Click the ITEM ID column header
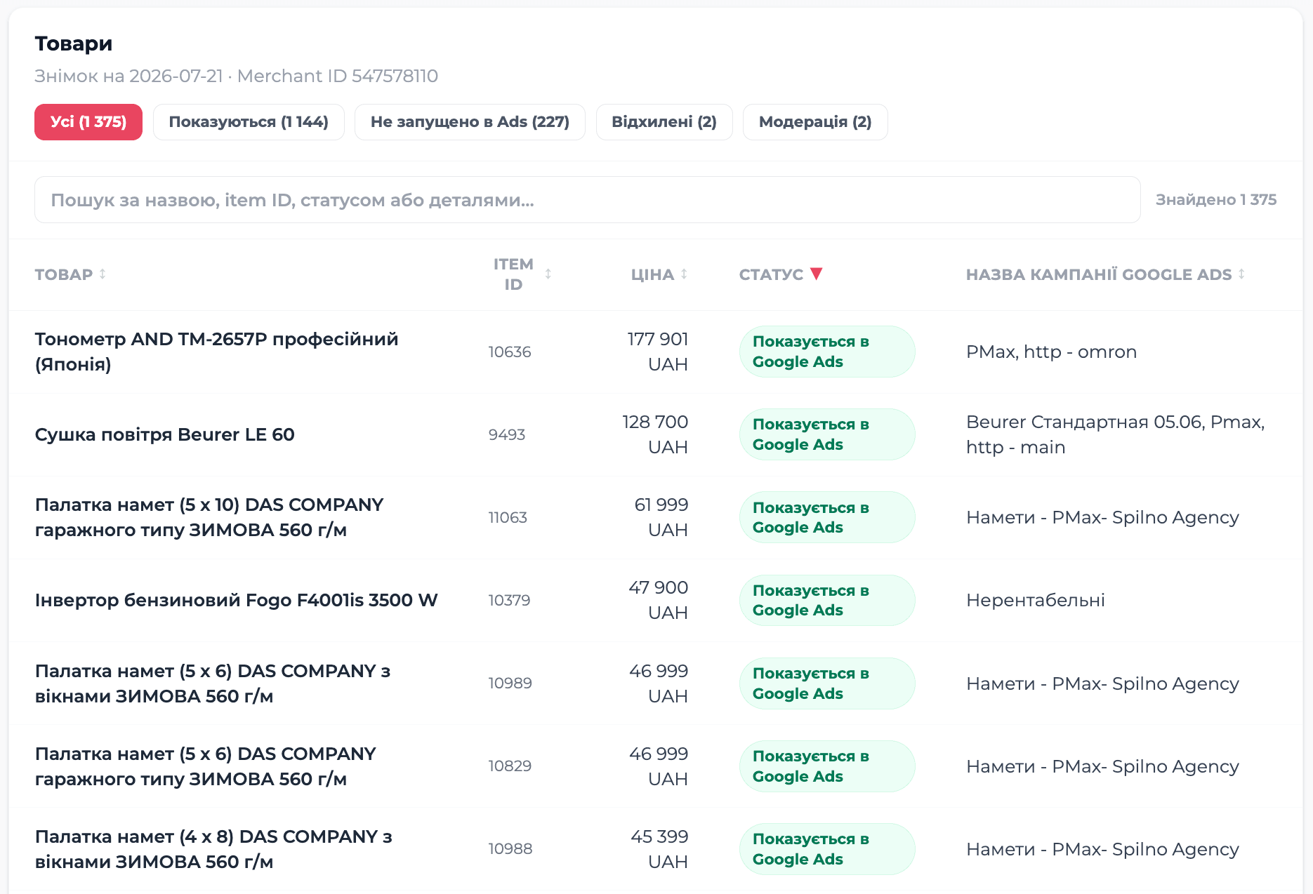This screenshot has height=894, width=1313. [513, 274]
